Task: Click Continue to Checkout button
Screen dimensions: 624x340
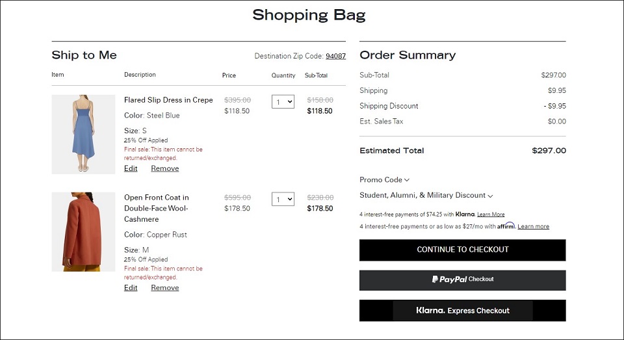Action: coord(462,250)
